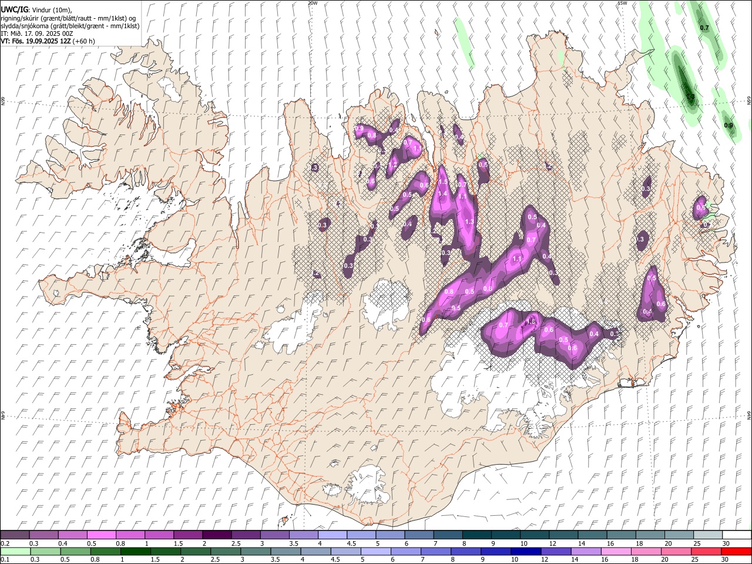Pick the bright red 30 swatch in the lower legend row
This screenshot has height=564, width=752.
tap(735, 552)
